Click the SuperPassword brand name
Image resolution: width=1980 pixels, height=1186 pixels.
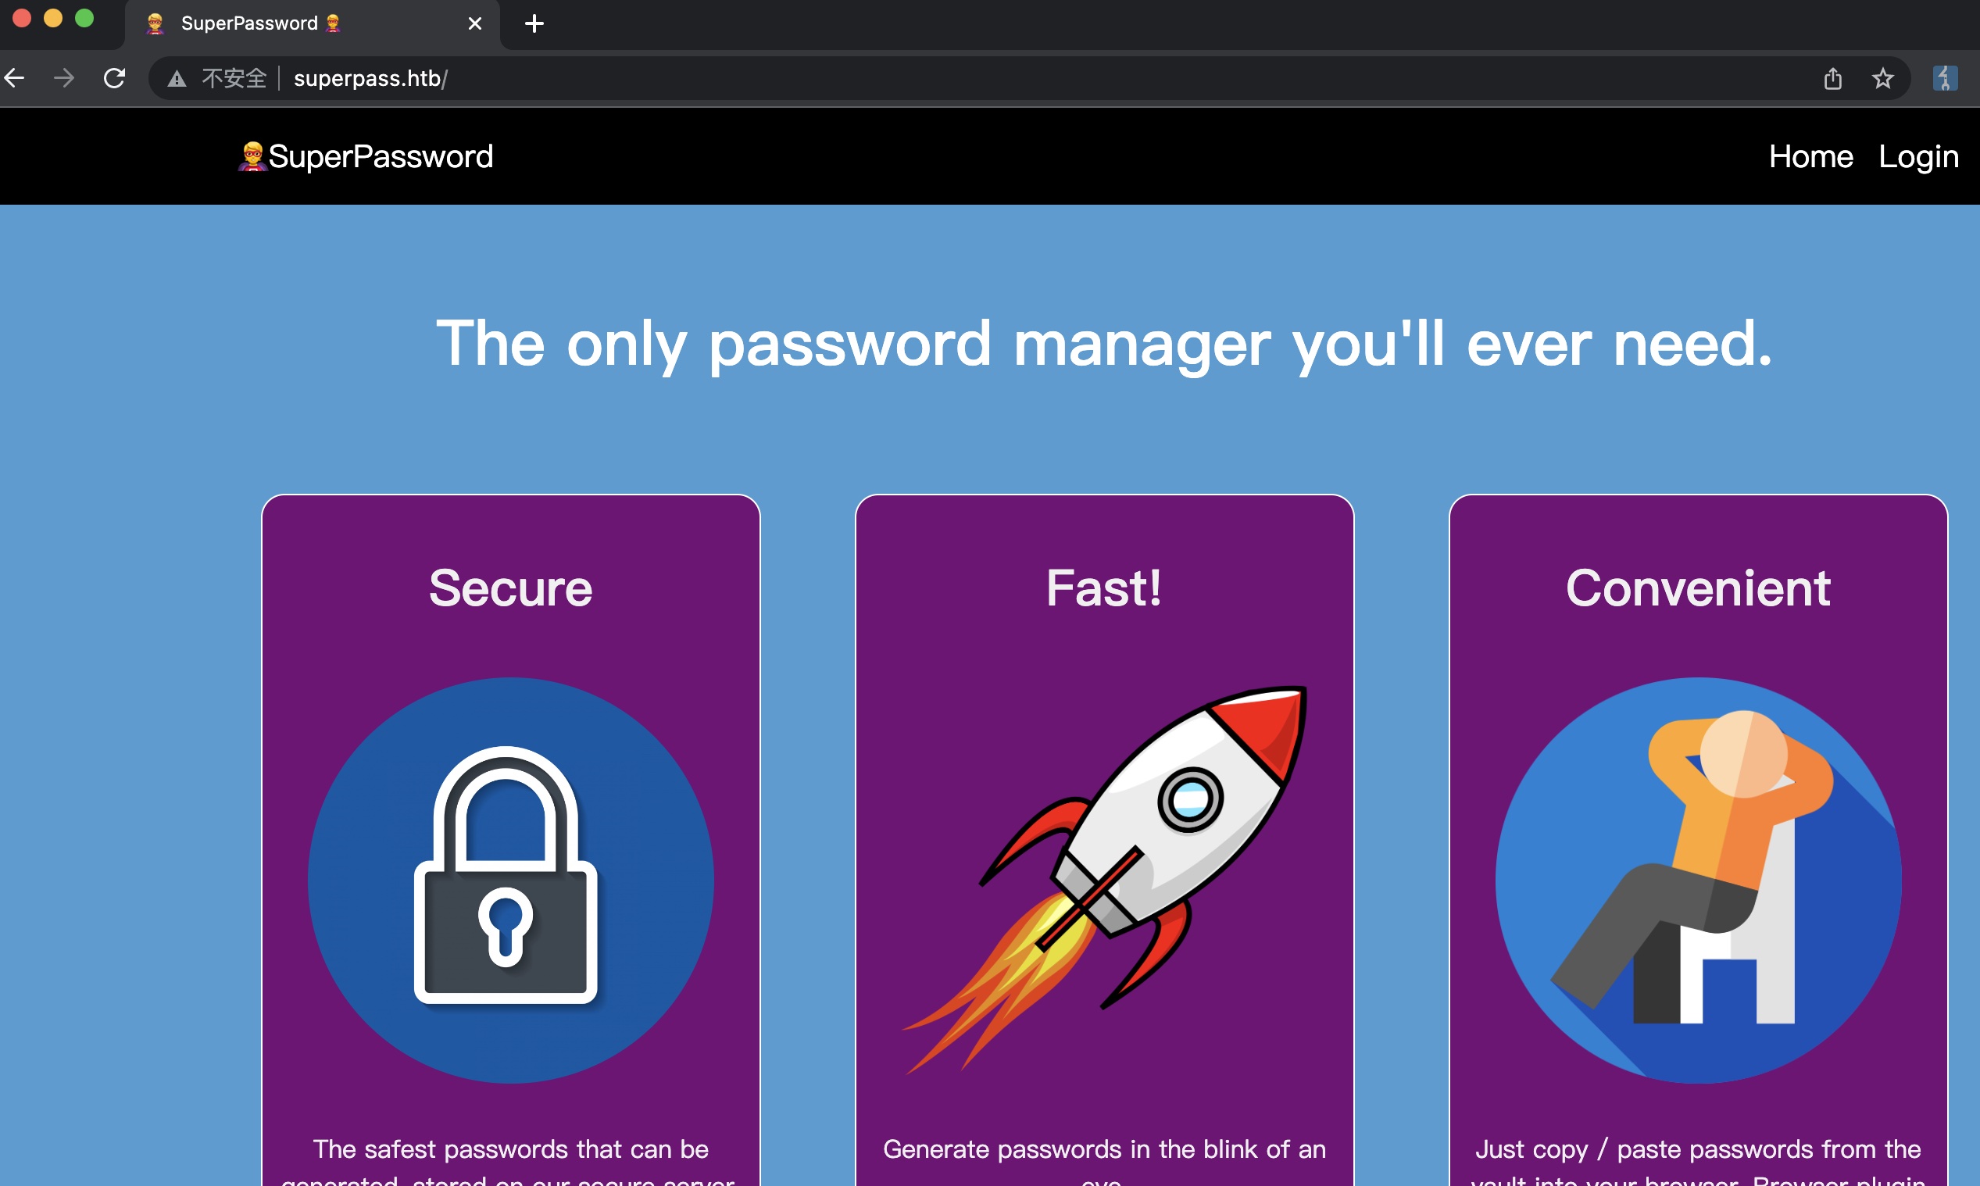coord(381,156)
